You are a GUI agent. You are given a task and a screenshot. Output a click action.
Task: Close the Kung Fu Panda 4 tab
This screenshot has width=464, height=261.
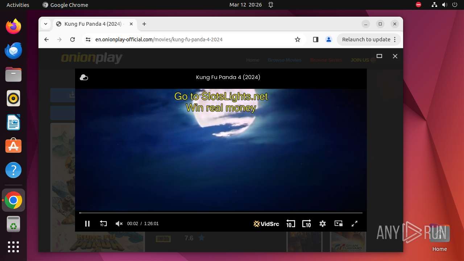coord(131,24)
